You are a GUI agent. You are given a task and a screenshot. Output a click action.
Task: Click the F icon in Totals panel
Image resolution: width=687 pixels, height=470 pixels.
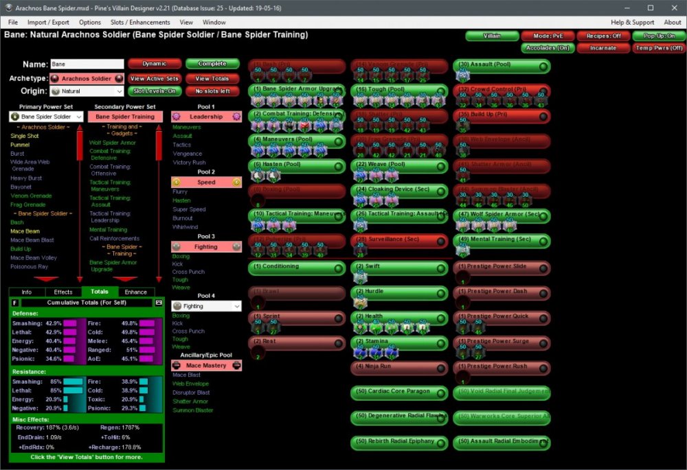(15, 303)
